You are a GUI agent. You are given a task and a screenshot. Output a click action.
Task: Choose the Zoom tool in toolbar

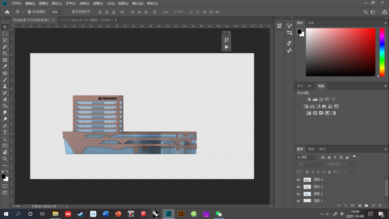(5, 158)
